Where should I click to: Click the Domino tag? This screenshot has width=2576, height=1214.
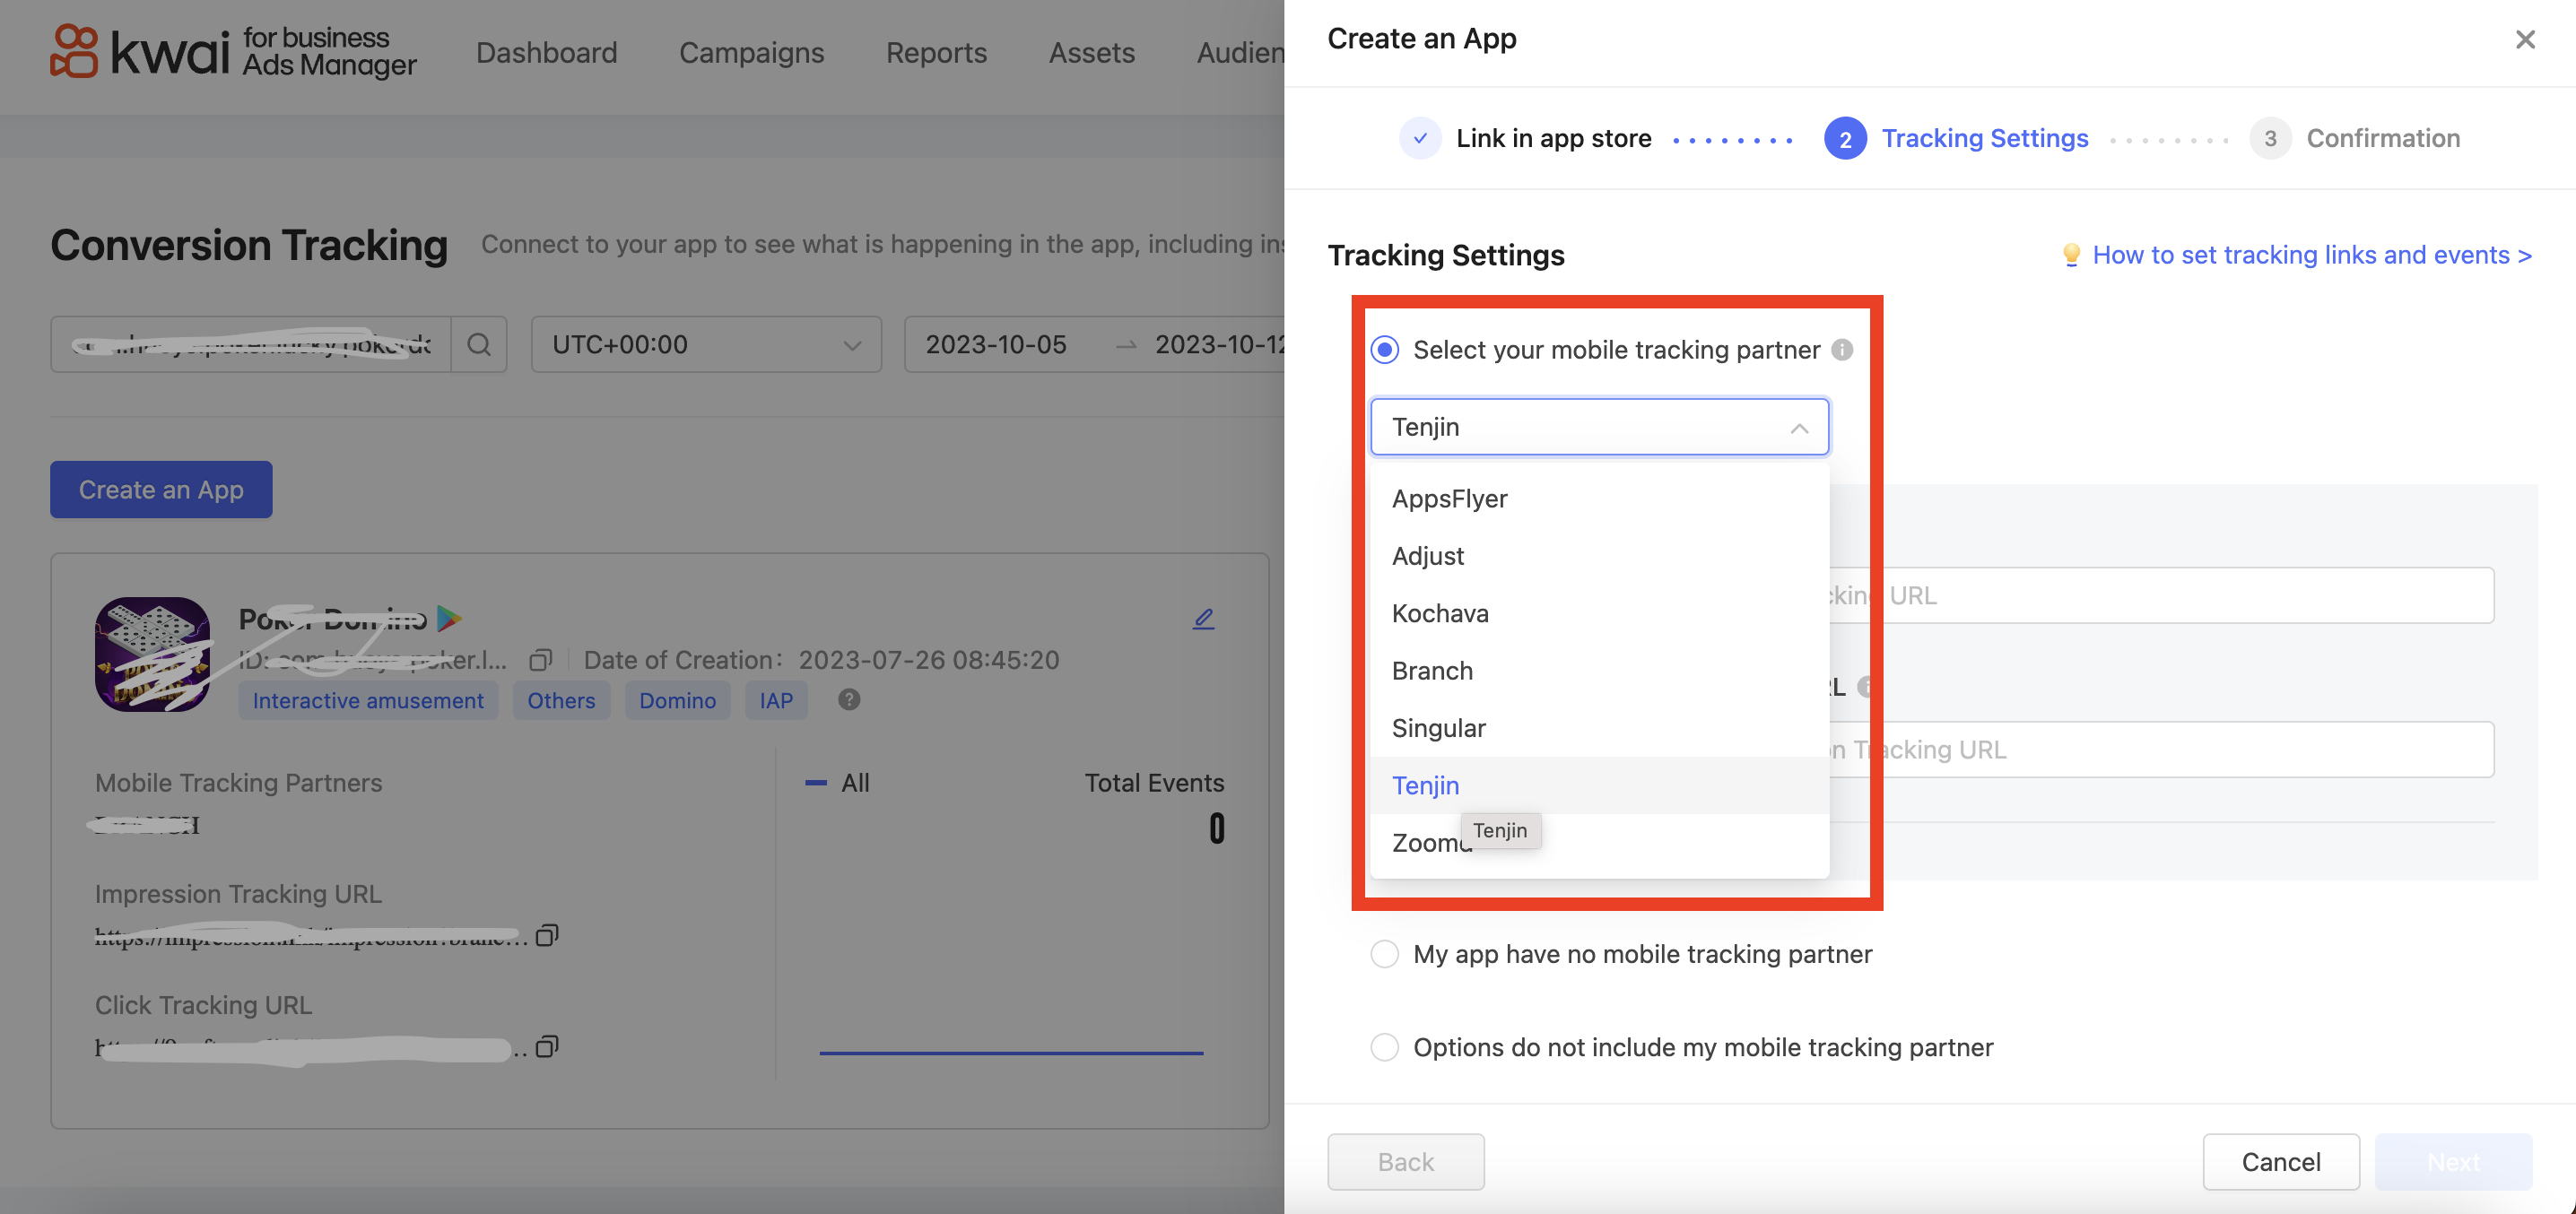tap(678, 700)
